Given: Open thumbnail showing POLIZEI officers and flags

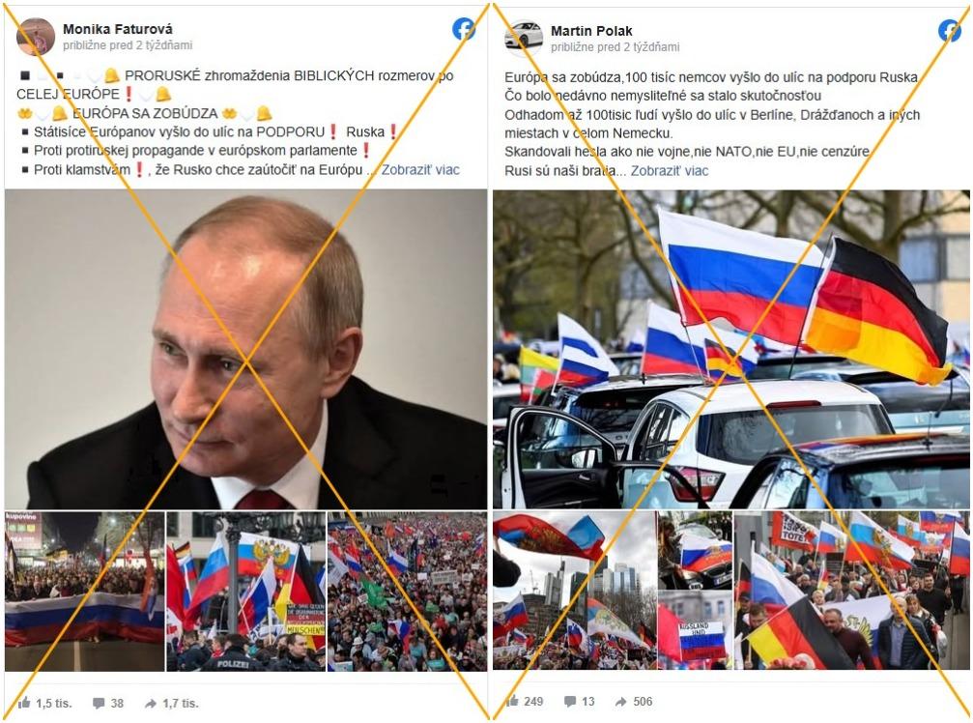Looking at the screenshot, I should point(245,592).
